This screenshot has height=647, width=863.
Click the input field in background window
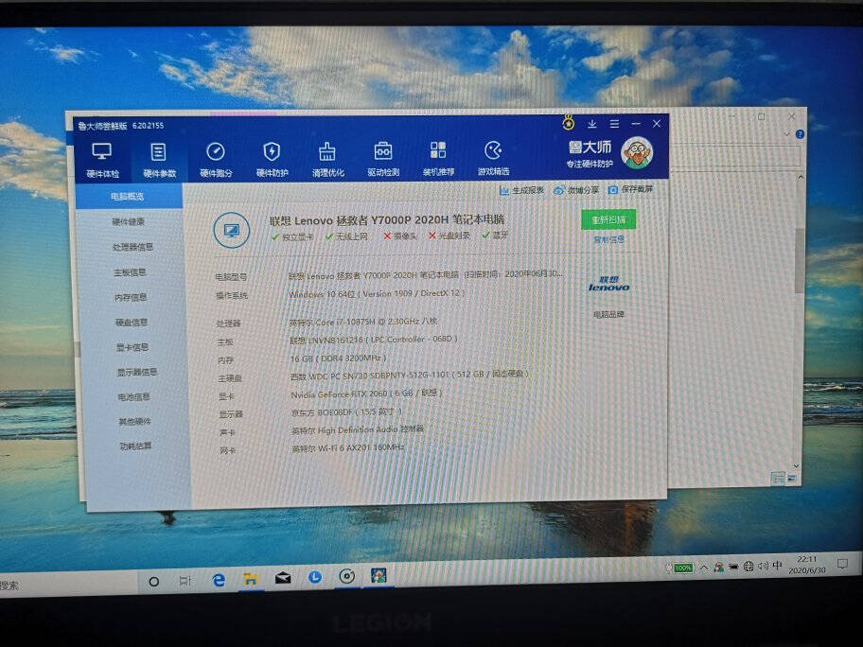734,156
